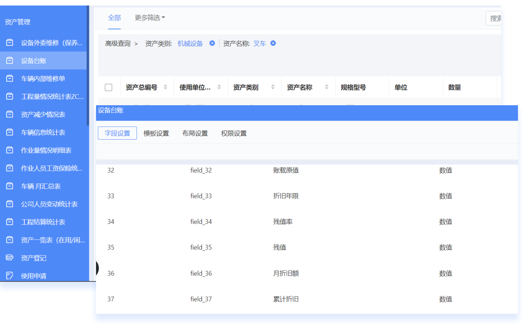Select the field_33 cell
Image resolution: width=529 pixels, height=324 pixels.
201,196
